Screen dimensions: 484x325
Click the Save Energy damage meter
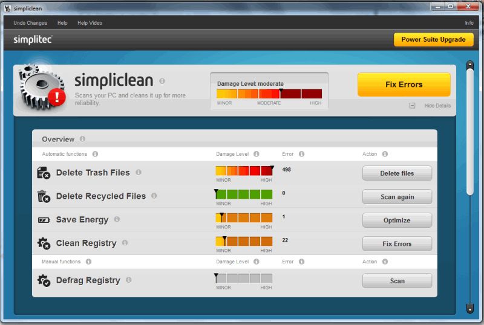click(x=244, y=217)
